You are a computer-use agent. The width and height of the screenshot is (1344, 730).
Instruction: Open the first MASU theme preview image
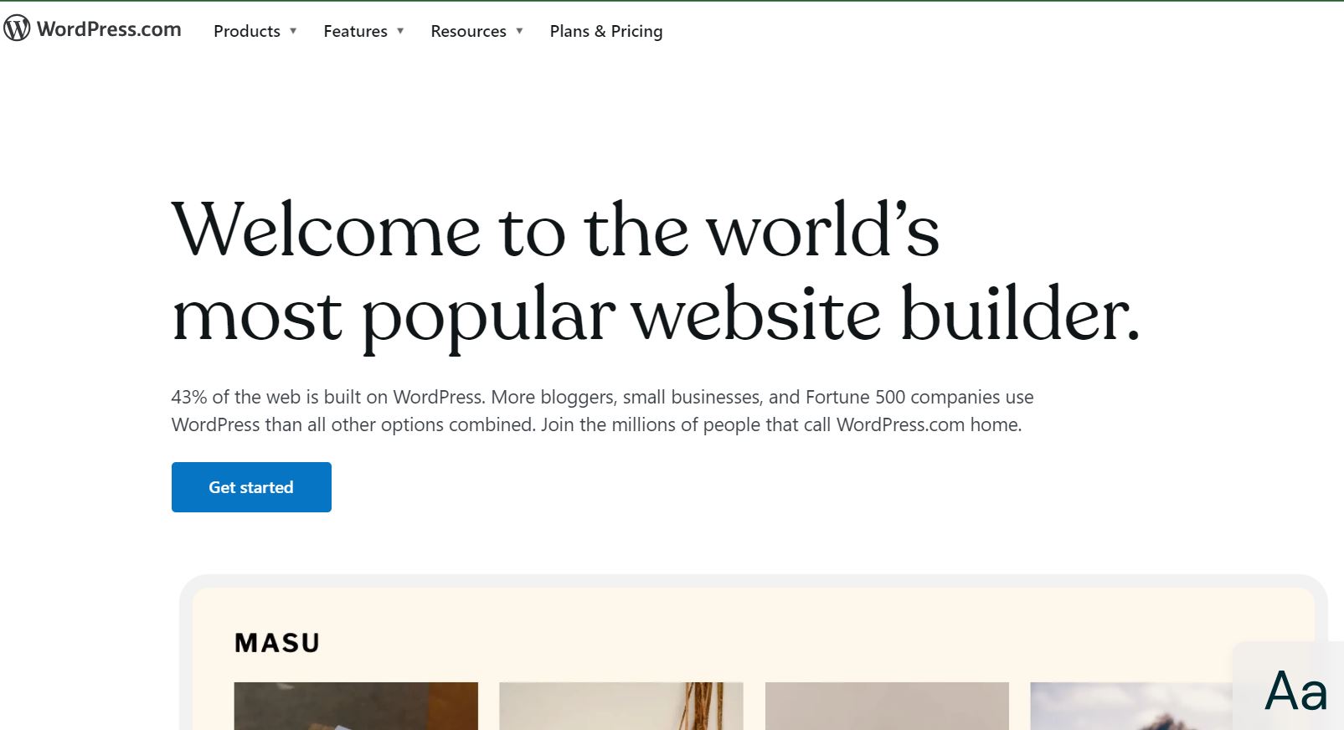tap(356, 706)
